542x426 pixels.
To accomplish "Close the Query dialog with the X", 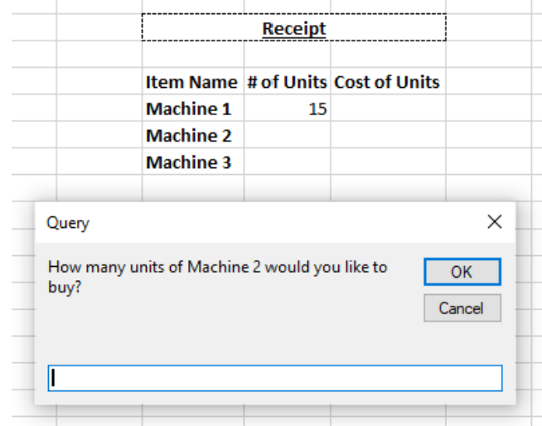I will point(494,221).
